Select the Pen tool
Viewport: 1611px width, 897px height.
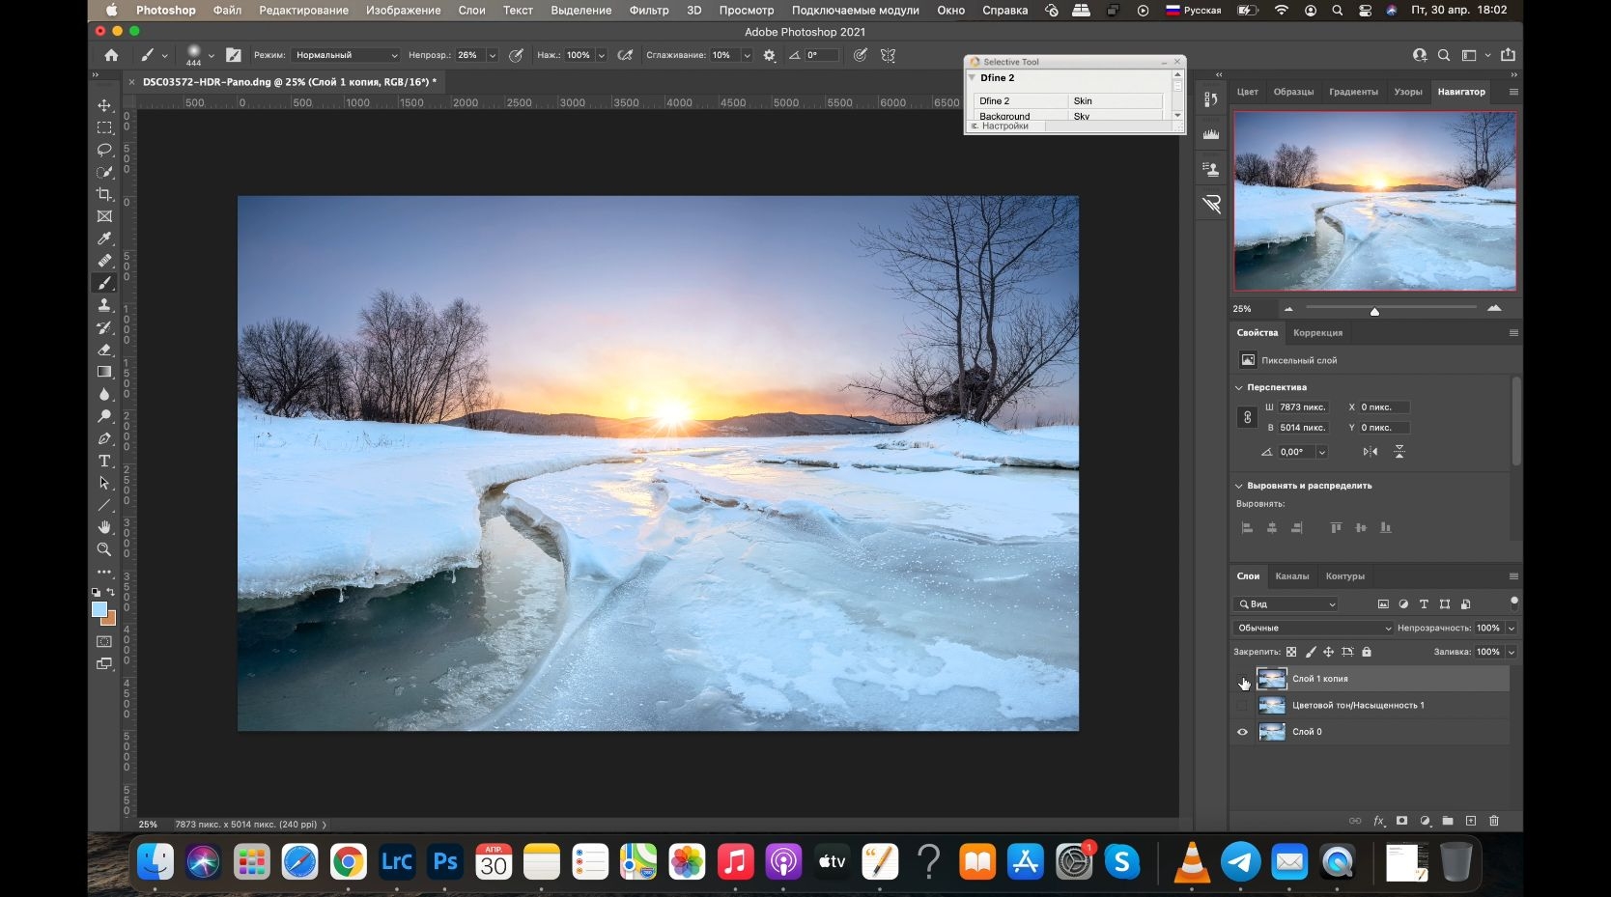pos(104,438)
